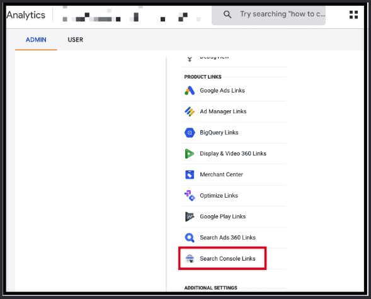Open the blurred account property selector
This screenshot has width=371, height=299.
132,15
